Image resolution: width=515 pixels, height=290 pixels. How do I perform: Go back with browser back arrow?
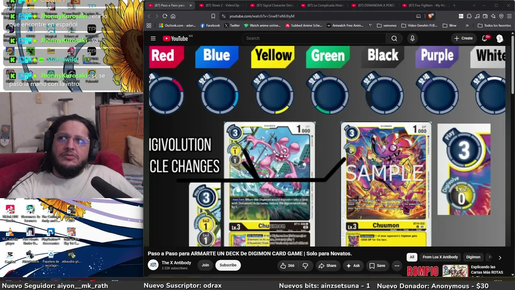pos(149,16)
